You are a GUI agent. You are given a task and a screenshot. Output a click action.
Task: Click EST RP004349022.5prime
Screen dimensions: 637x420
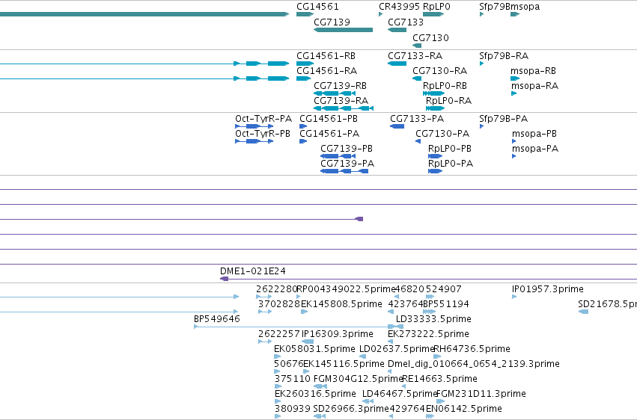(x=346, y=289)
